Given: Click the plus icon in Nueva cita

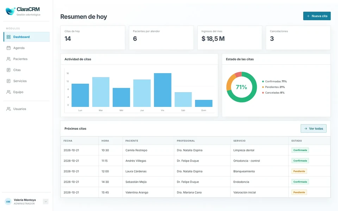Looking at the screenshot, I should click(308, 16).
